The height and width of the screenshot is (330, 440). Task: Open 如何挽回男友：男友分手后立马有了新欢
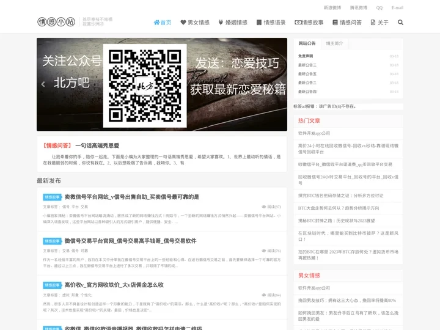tap(348, 316)
